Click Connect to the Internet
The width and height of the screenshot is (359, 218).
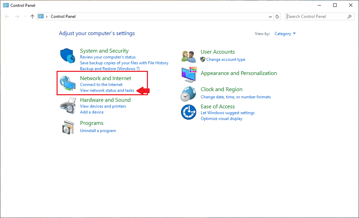101,85
